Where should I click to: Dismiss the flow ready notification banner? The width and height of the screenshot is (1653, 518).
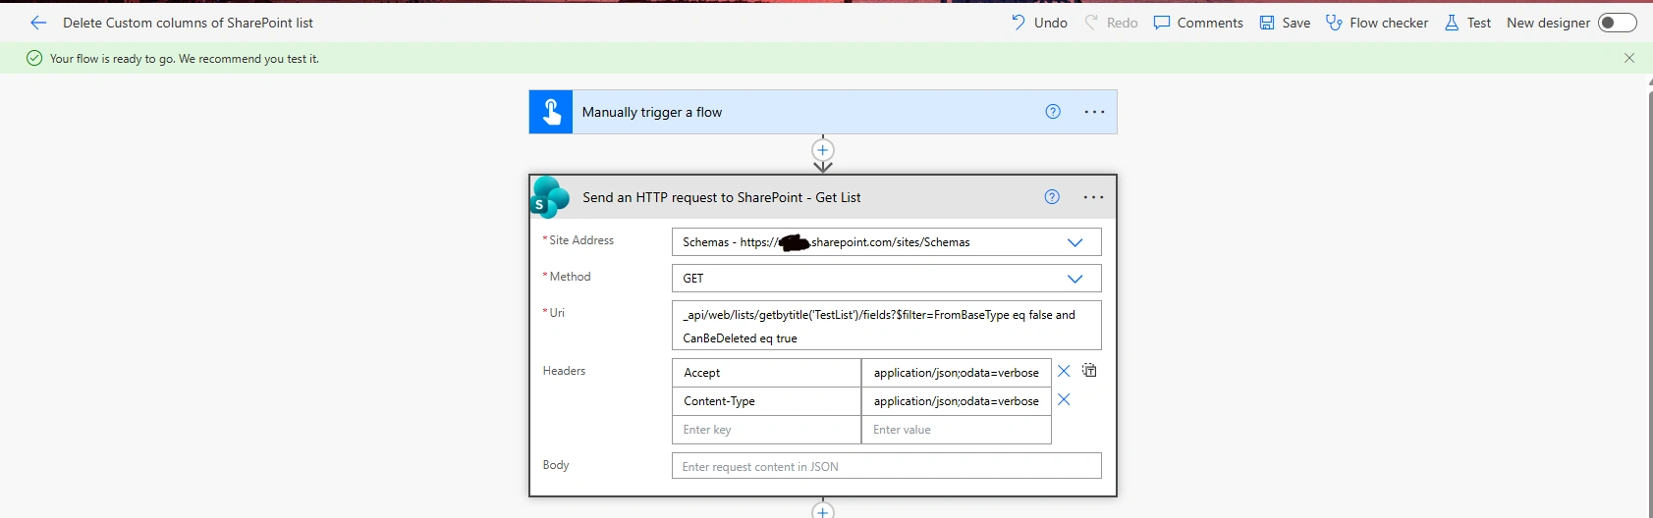(x=1629, y=58)
